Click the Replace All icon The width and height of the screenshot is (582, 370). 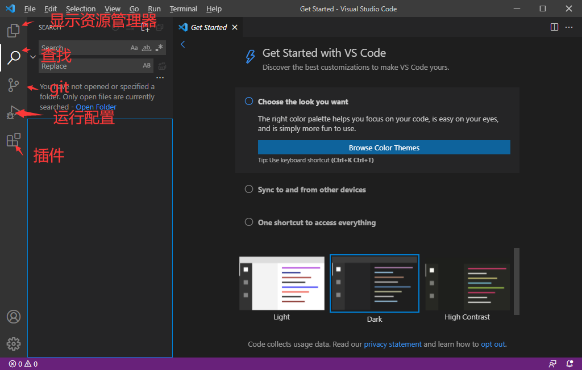point(162,66)
